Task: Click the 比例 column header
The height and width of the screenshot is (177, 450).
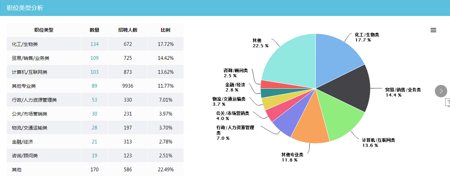Action: [165, 30]
